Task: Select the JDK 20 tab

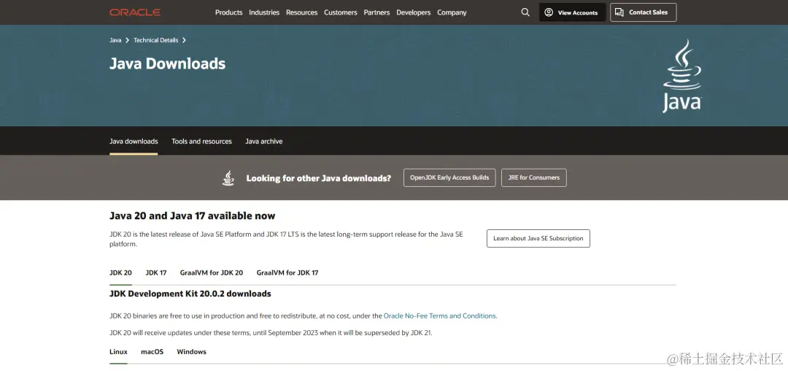Action: tap(120, 272)
